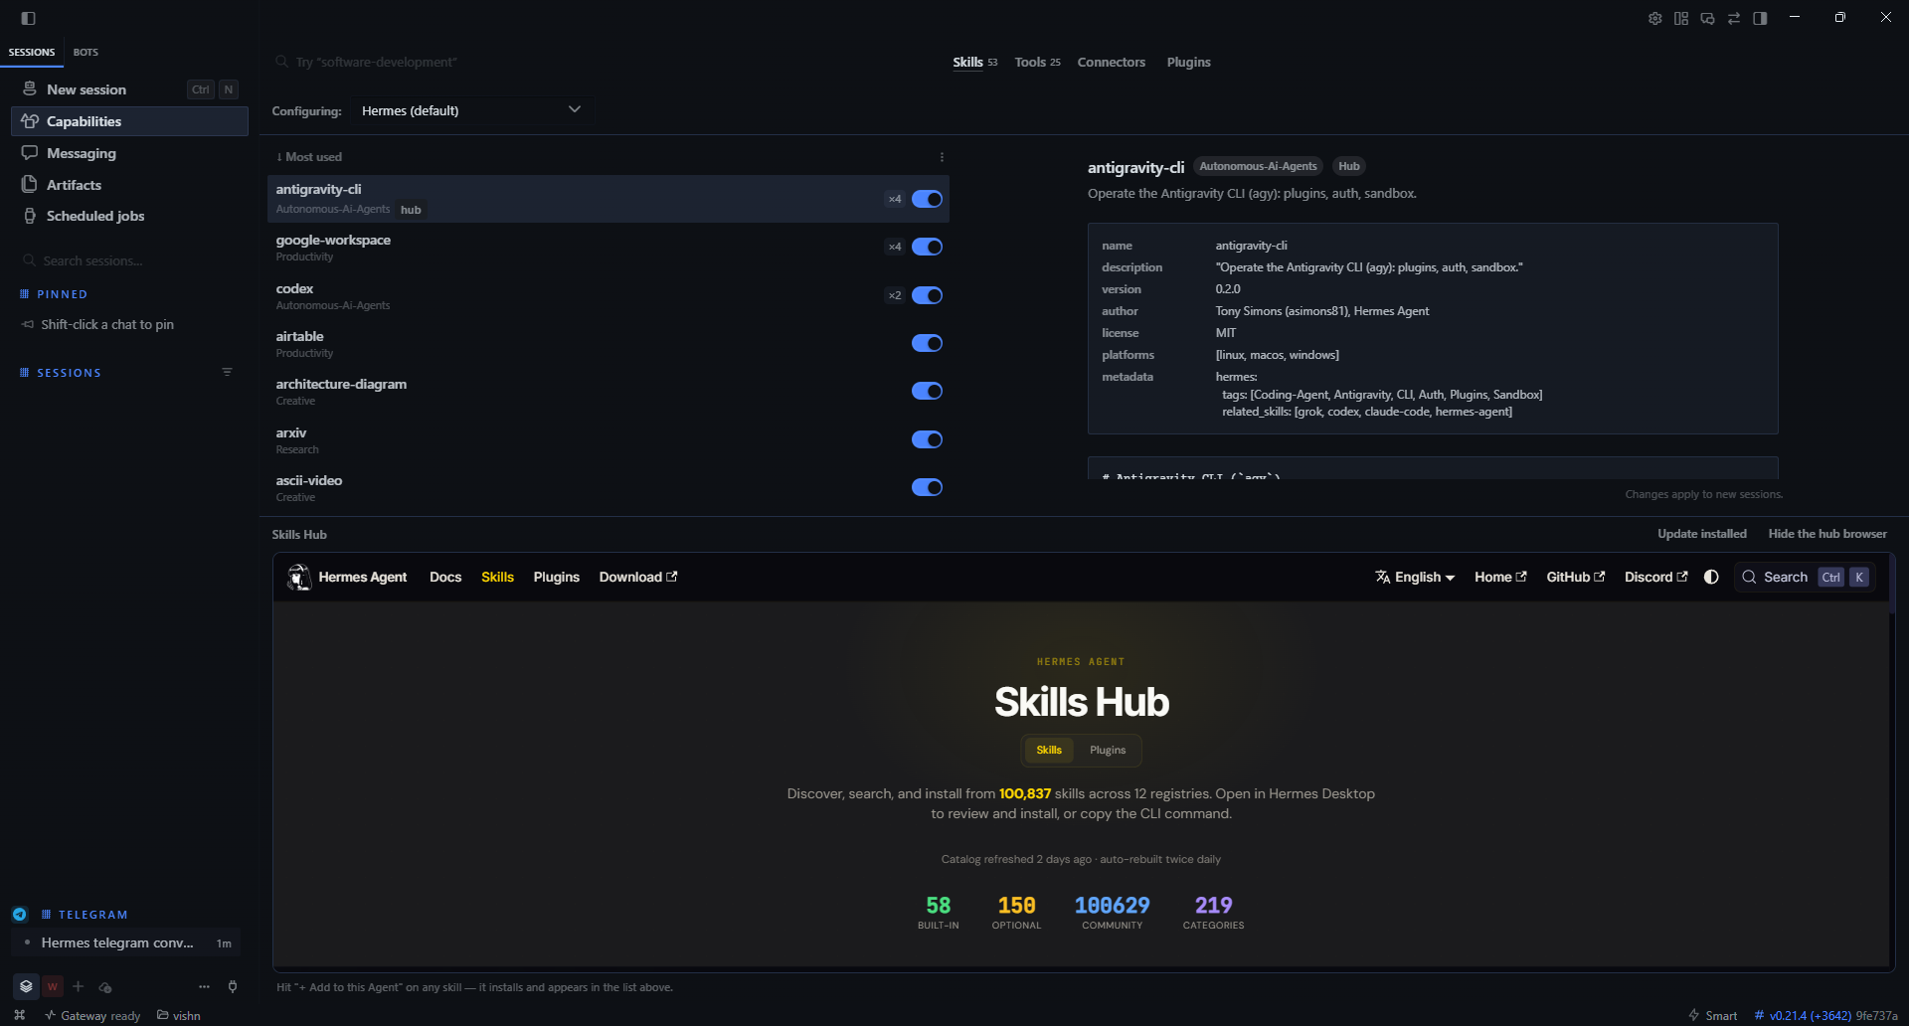
Task: Disable the antigravity-cli skill toggle
Action: tap(927, 199)
